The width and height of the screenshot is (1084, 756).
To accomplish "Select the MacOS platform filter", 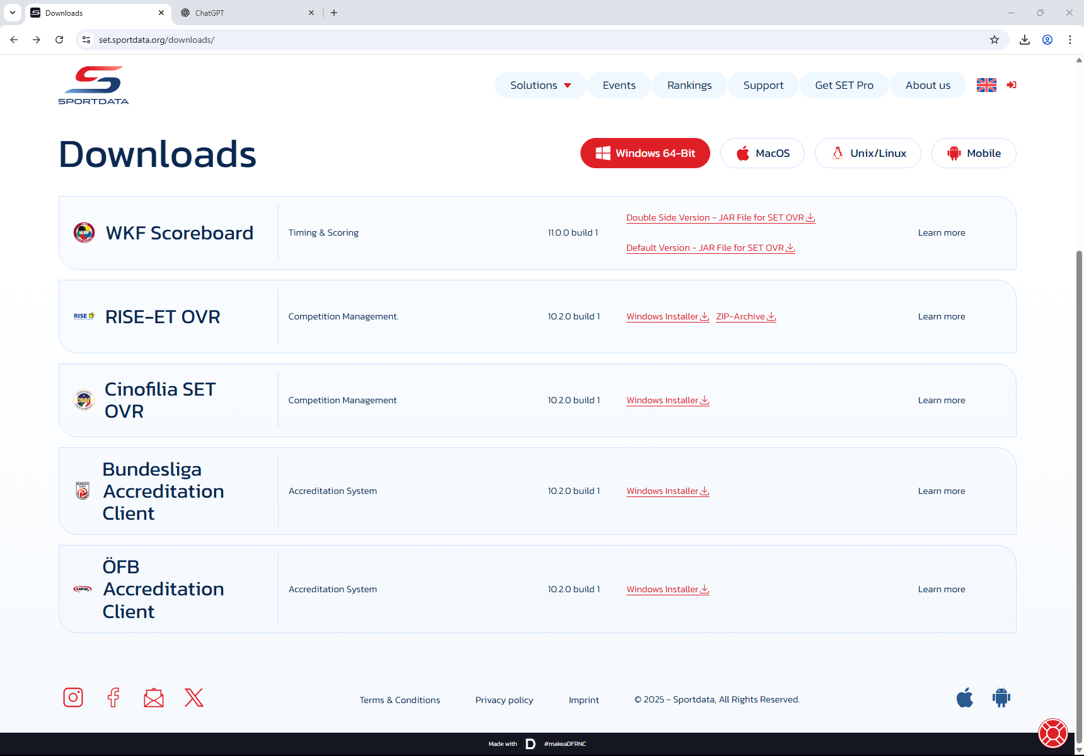I will pos(763,153).
